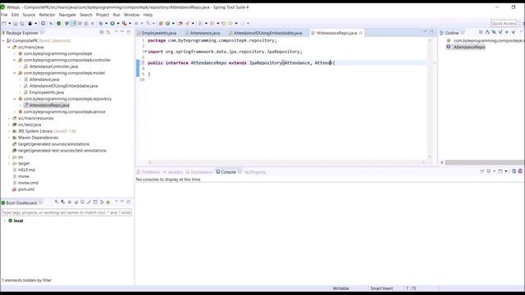
Task: Click the green Boot Dashboard toolbar icon
Action: point(58,24)
